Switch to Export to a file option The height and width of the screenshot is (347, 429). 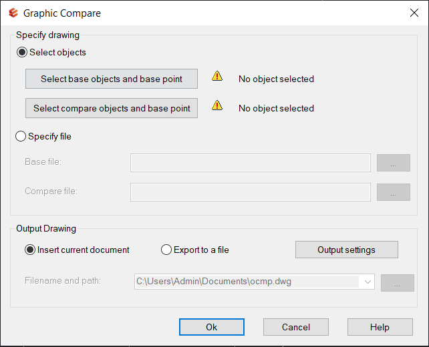click(166, 250)
